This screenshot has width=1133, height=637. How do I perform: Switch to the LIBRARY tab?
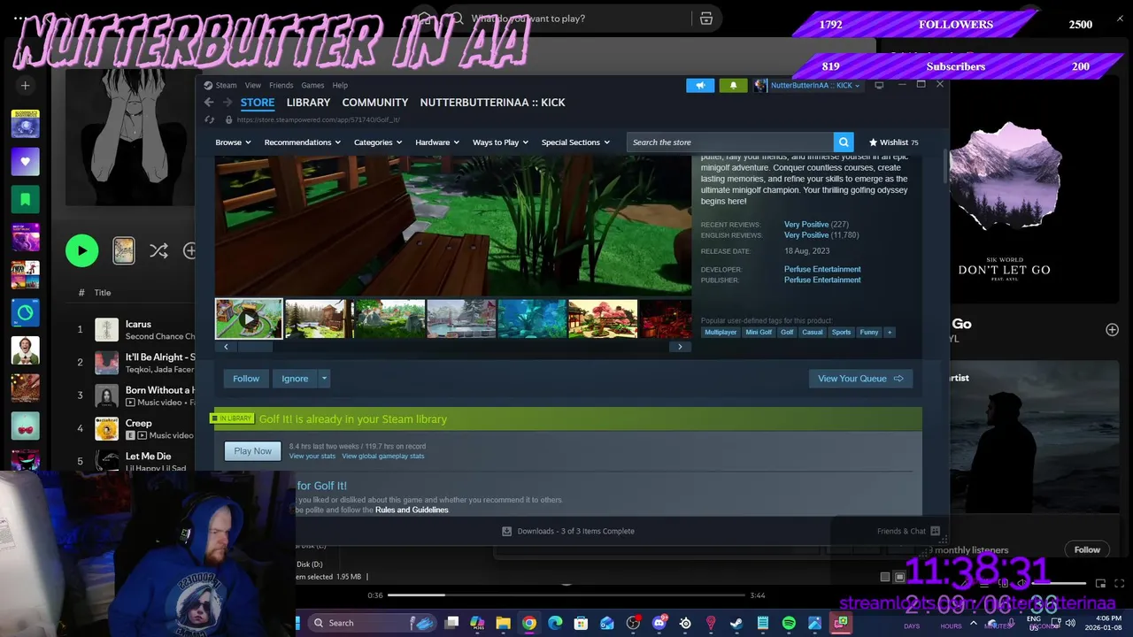308,103
